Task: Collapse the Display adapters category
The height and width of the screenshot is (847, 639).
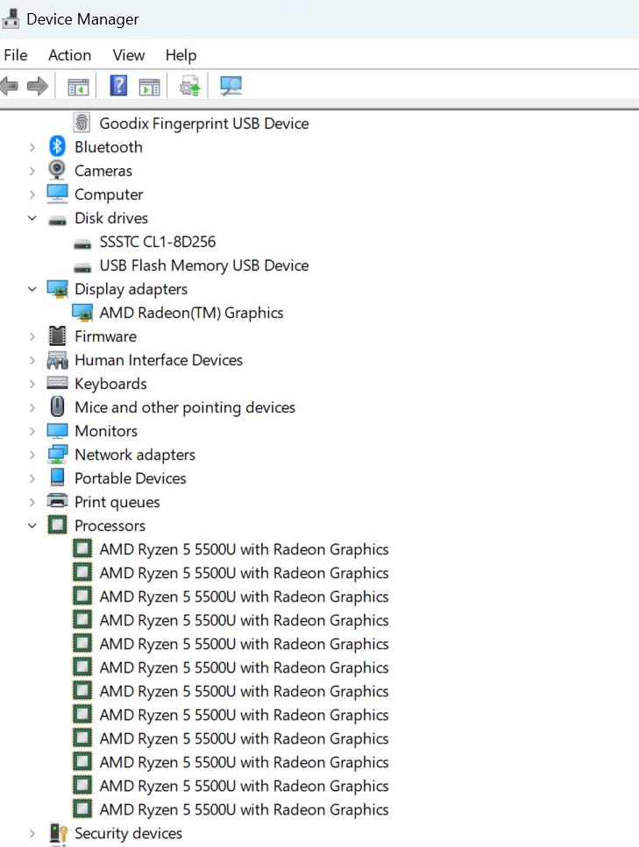Action: (x=32, y=290)
